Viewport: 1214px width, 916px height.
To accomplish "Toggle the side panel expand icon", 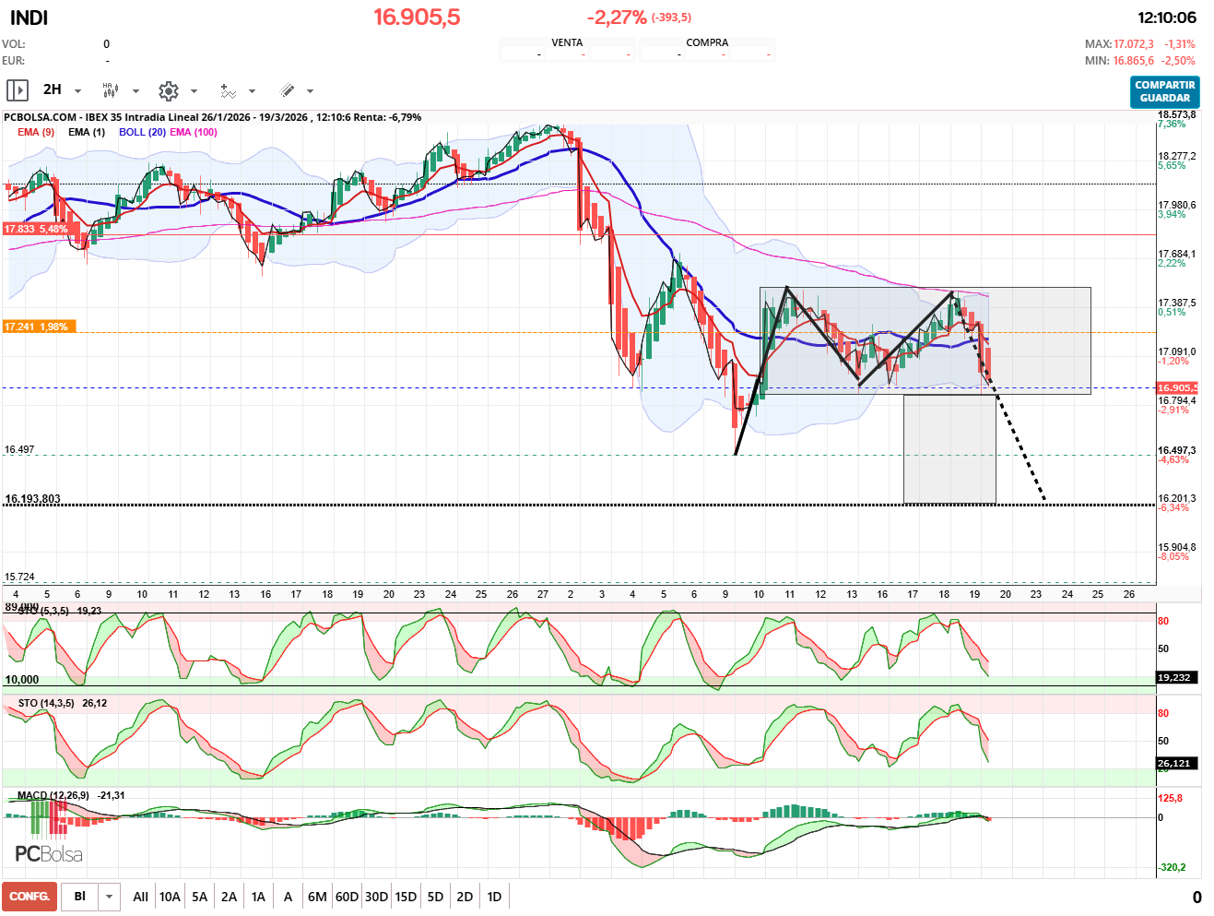I will pyautogui.click(x=17, y=90).
